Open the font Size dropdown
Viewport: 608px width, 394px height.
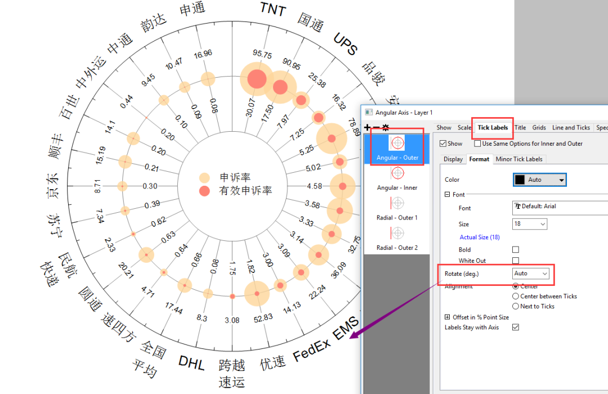point(530,224)
